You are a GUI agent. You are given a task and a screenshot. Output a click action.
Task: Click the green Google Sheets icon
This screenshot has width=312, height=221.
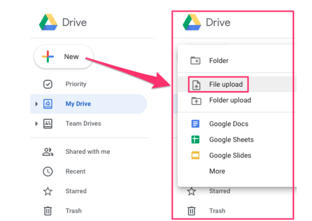195,140
